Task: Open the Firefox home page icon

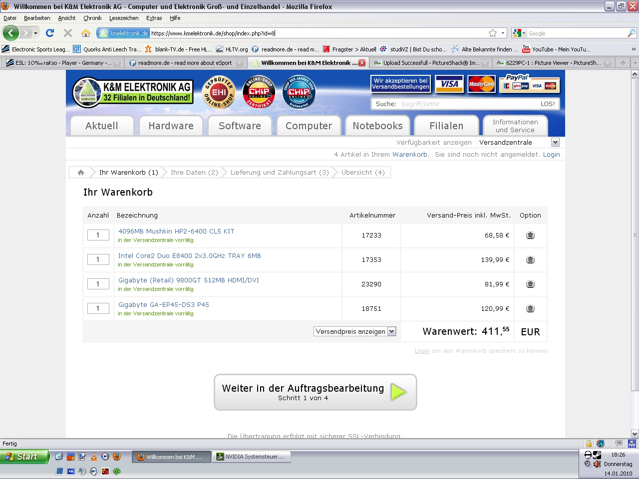Action: click(86, 33)
